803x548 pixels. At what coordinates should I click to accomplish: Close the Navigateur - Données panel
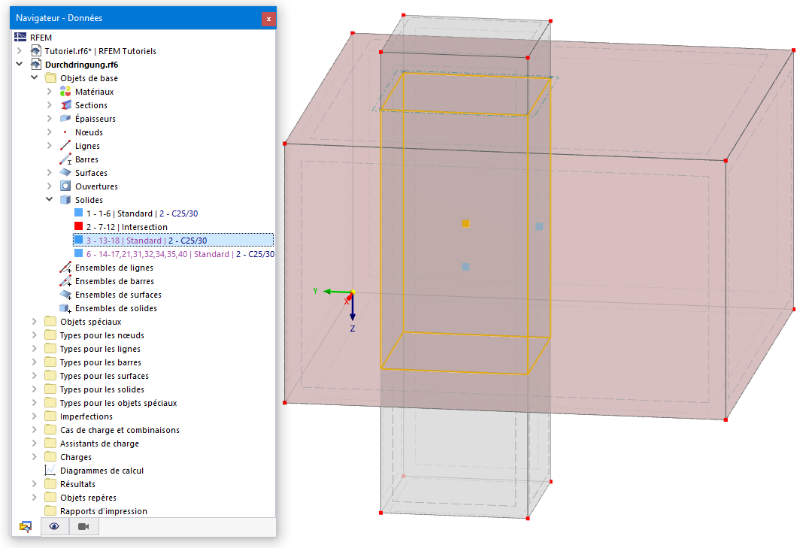click(x=268, y=19)
